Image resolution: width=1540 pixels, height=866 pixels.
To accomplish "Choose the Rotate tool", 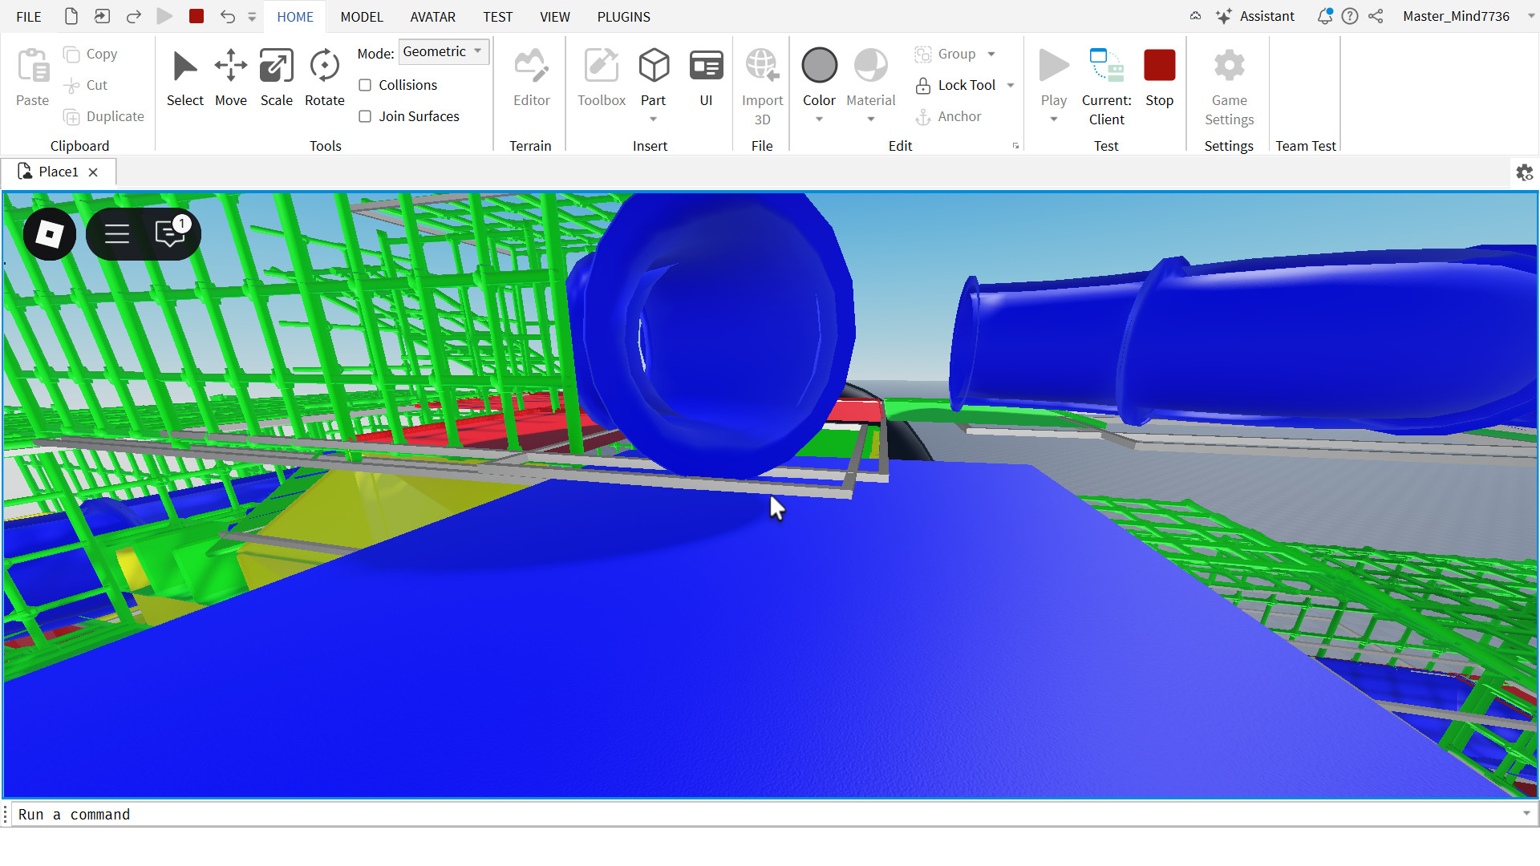I will coord(324,77).
